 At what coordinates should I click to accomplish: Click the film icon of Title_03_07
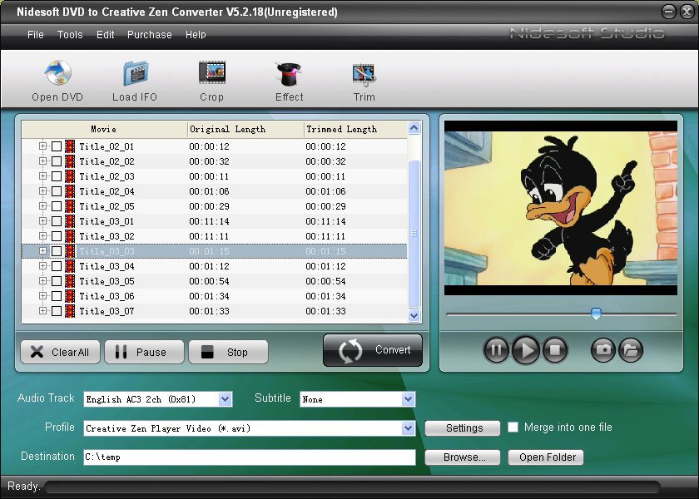tap(70, 311)
